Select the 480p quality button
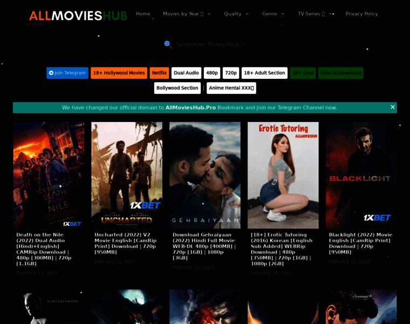This screenshot has width=410, height=324. tap(212, 73)
